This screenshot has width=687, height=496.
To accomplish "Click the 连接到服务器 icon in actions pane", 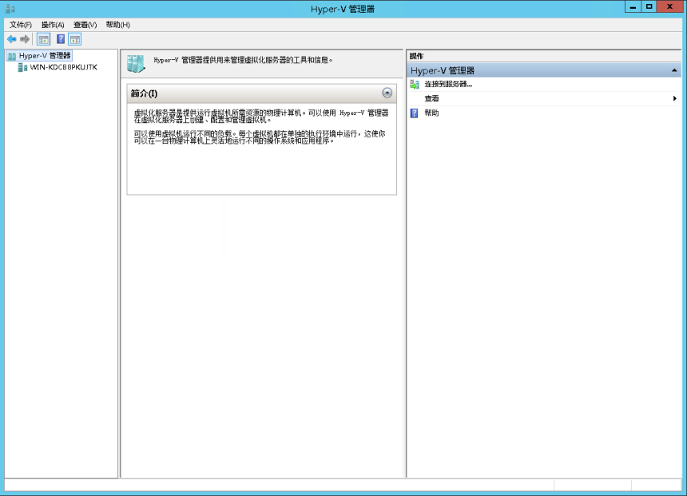I will [415, 84].
